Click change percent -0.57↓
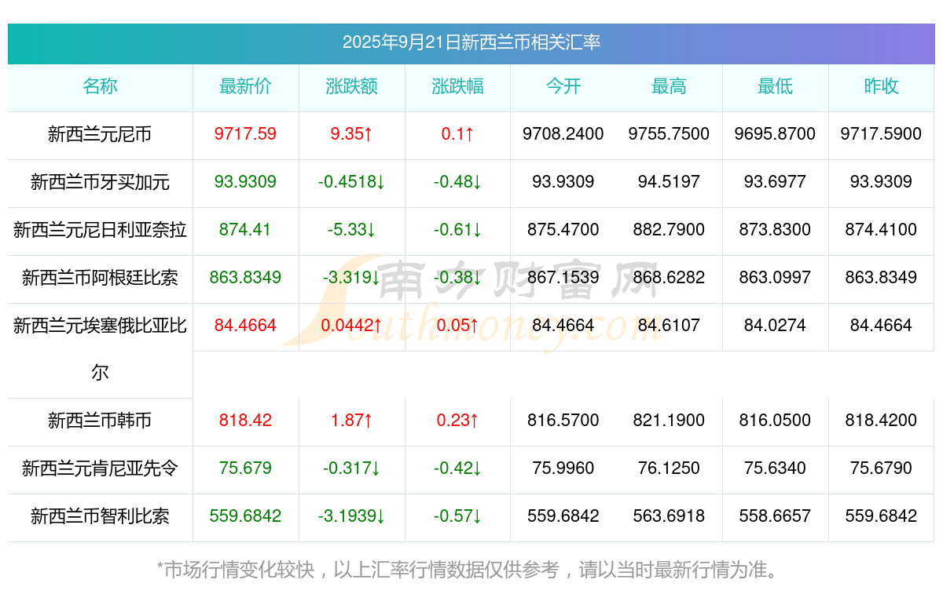This screenshot has height=594, width=943. tap(457, 516)
